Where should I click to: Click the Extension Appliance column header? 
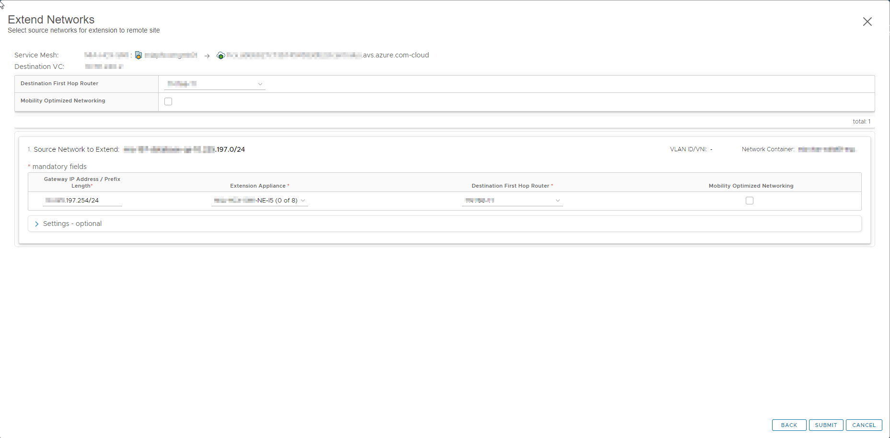click(x=259, y=186)
